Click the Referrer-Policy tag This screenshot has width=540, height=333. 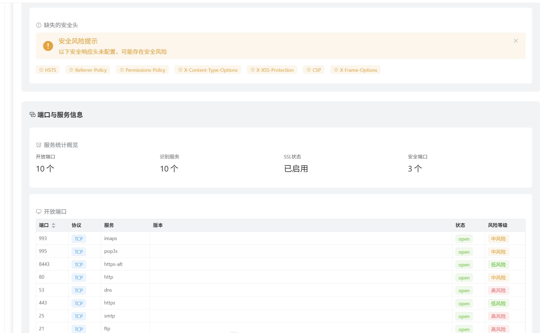tap(88, 70)
